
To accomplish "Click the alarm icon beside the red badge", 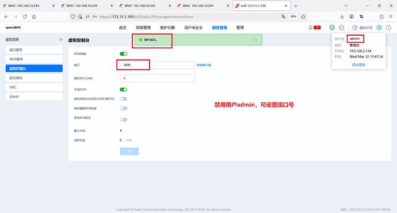I will 310,28.
